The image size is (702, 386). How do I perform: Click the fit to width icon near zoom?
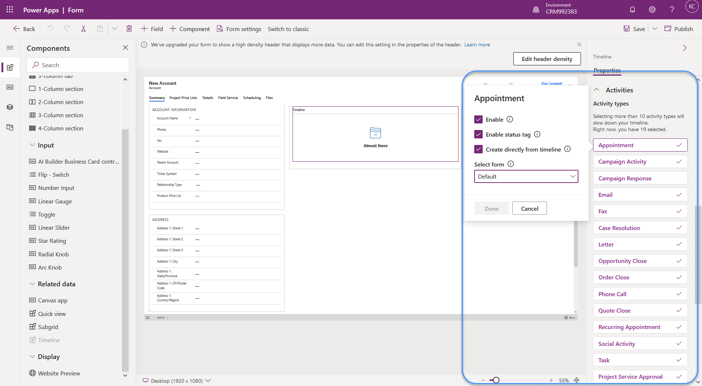pyautogui.click(x=577, y=380)
